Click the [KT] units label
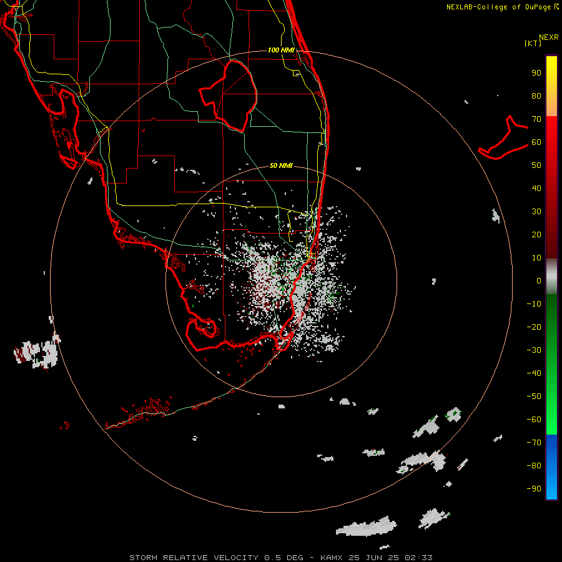The image size is (562, 562). [x=533, y=43]
